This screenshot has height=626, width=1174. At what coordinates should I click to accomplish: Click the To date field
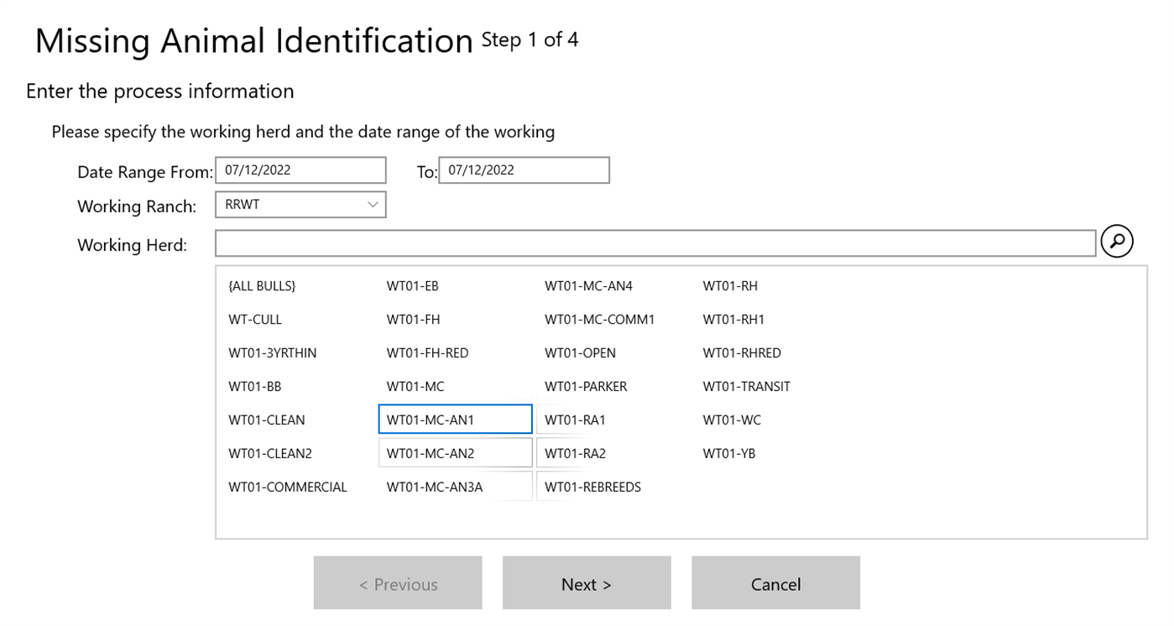[x=524, y=170]
